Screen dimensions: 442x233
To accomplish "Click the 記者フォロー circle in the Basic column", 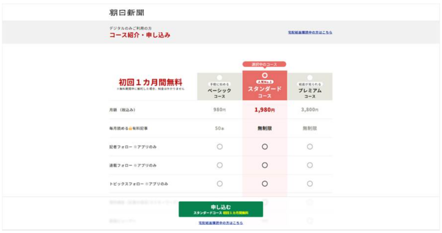I will pyautogui.click(x=220, y=147).
